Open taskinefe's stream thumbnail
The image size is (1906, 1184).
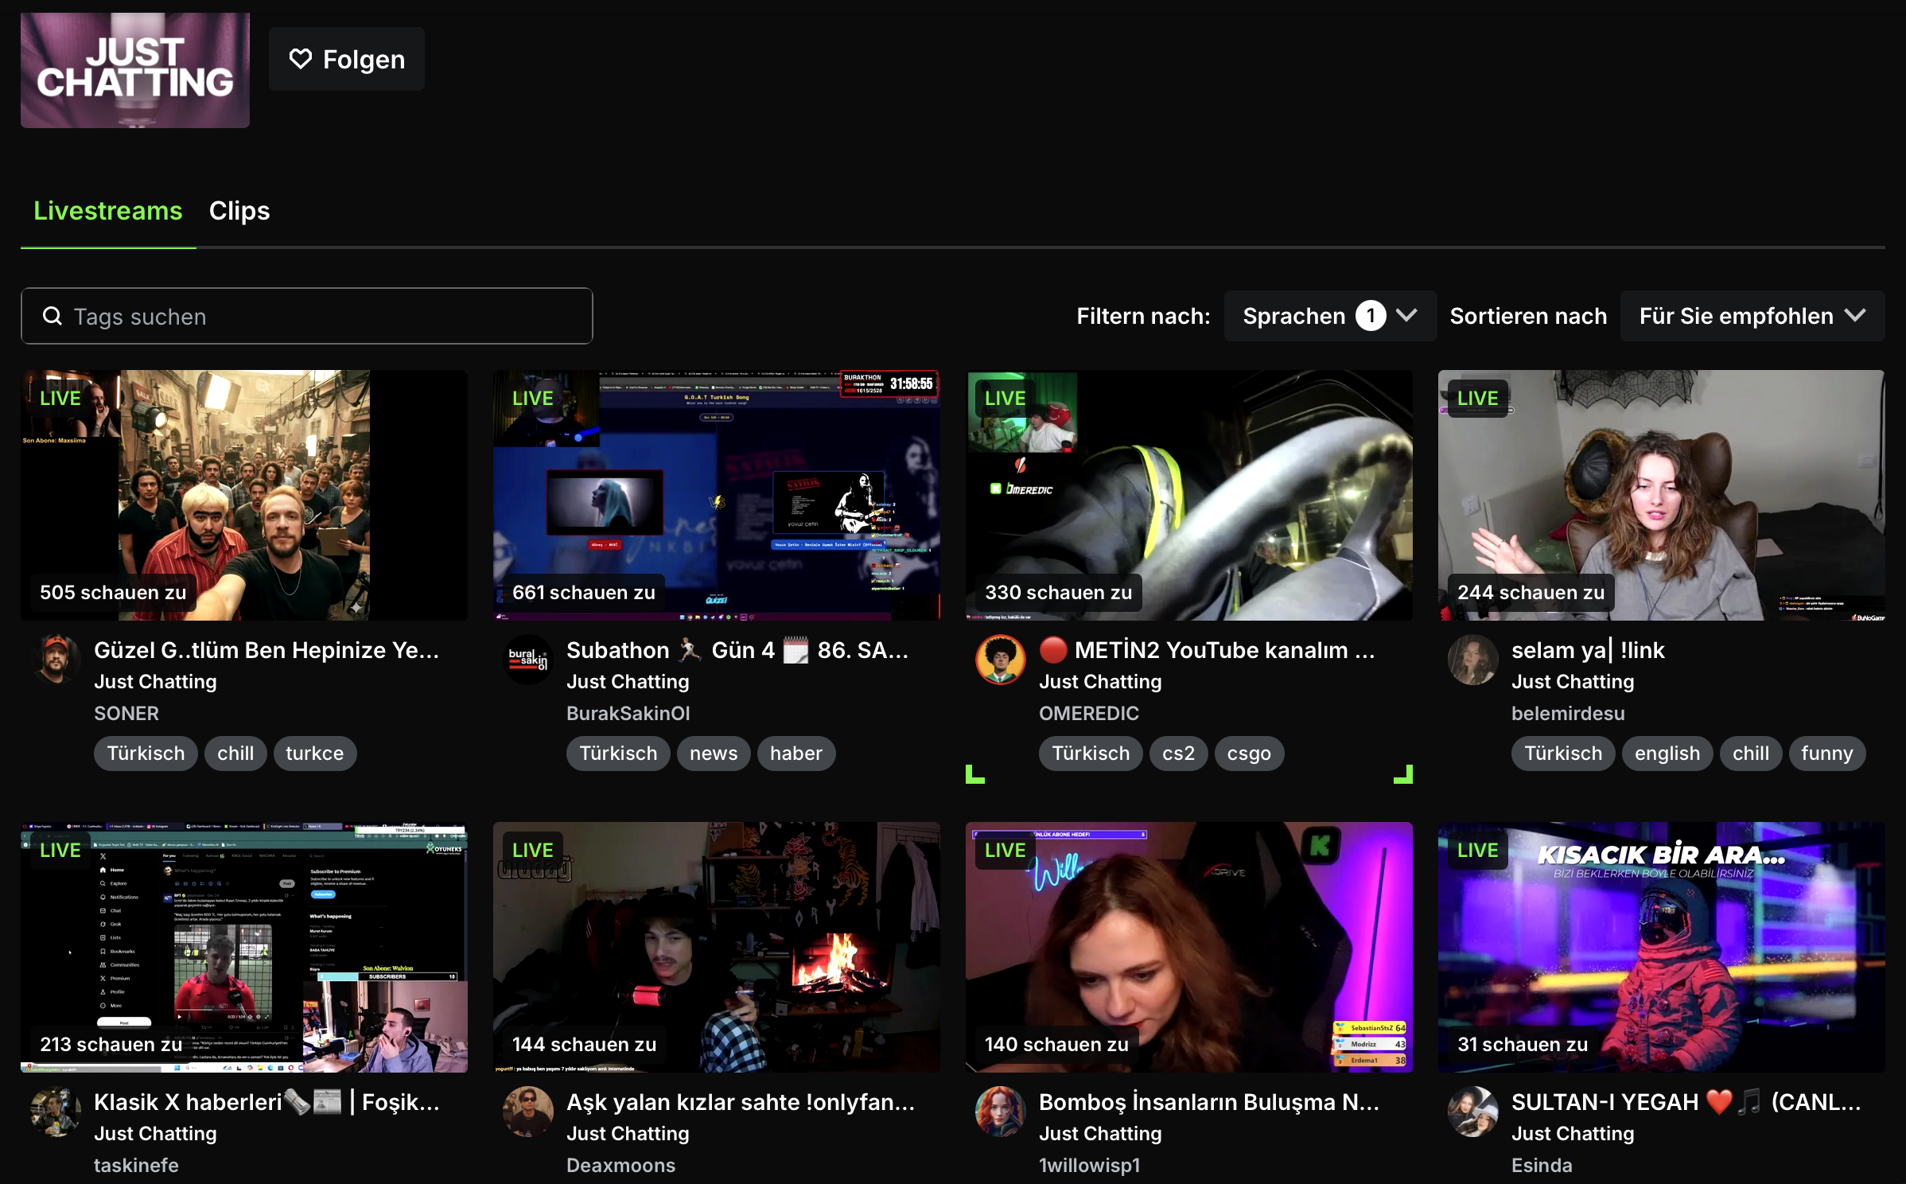coord(244,947)
